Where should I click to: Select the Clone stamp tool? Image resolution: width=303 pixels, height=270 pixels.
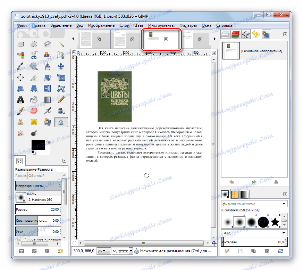20,122
